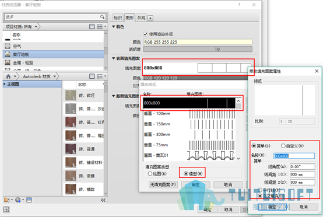323x217 pixels.
Task: Open the project materials list view options
Action: [101, 26]
